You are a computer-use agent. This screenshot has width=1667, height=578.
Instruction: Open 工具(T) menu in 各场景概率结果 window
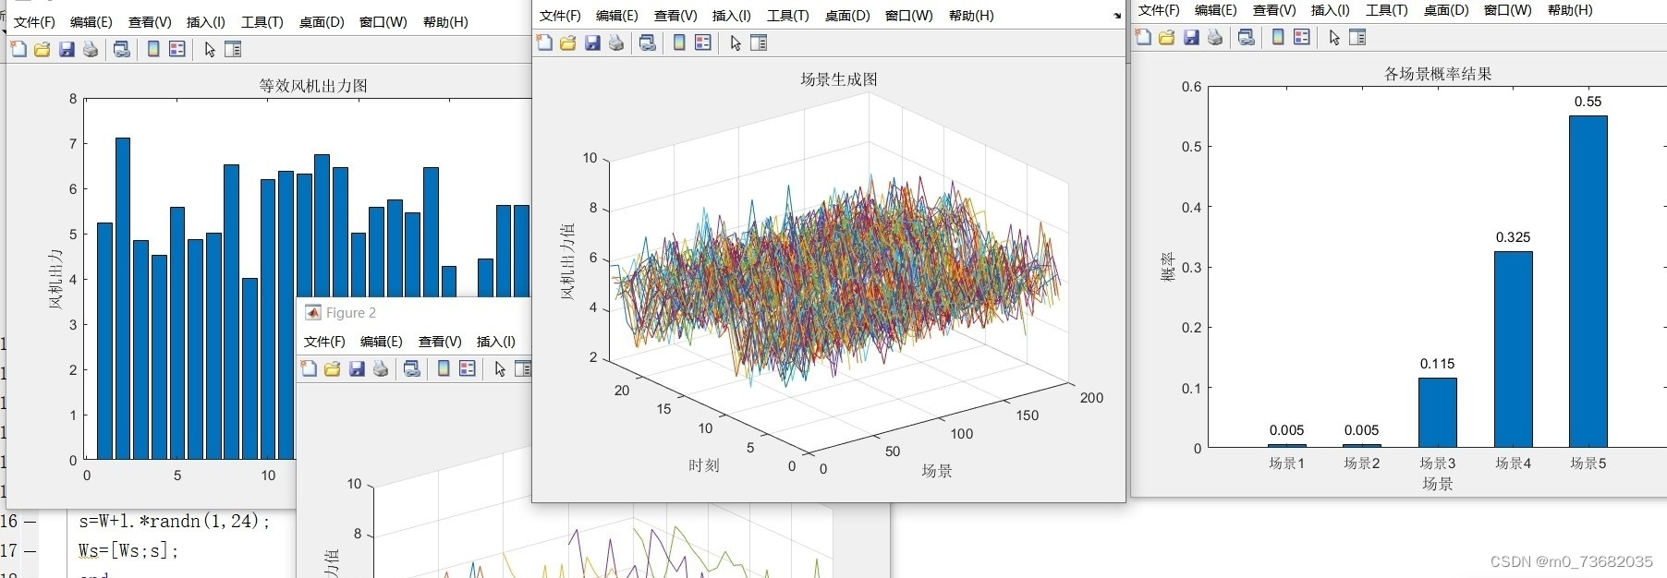1387,10
